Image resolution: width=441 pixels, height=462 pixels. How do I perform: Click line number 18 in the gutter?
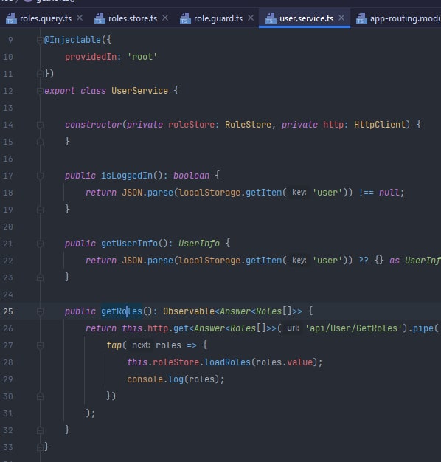click(x=8, y=193)
